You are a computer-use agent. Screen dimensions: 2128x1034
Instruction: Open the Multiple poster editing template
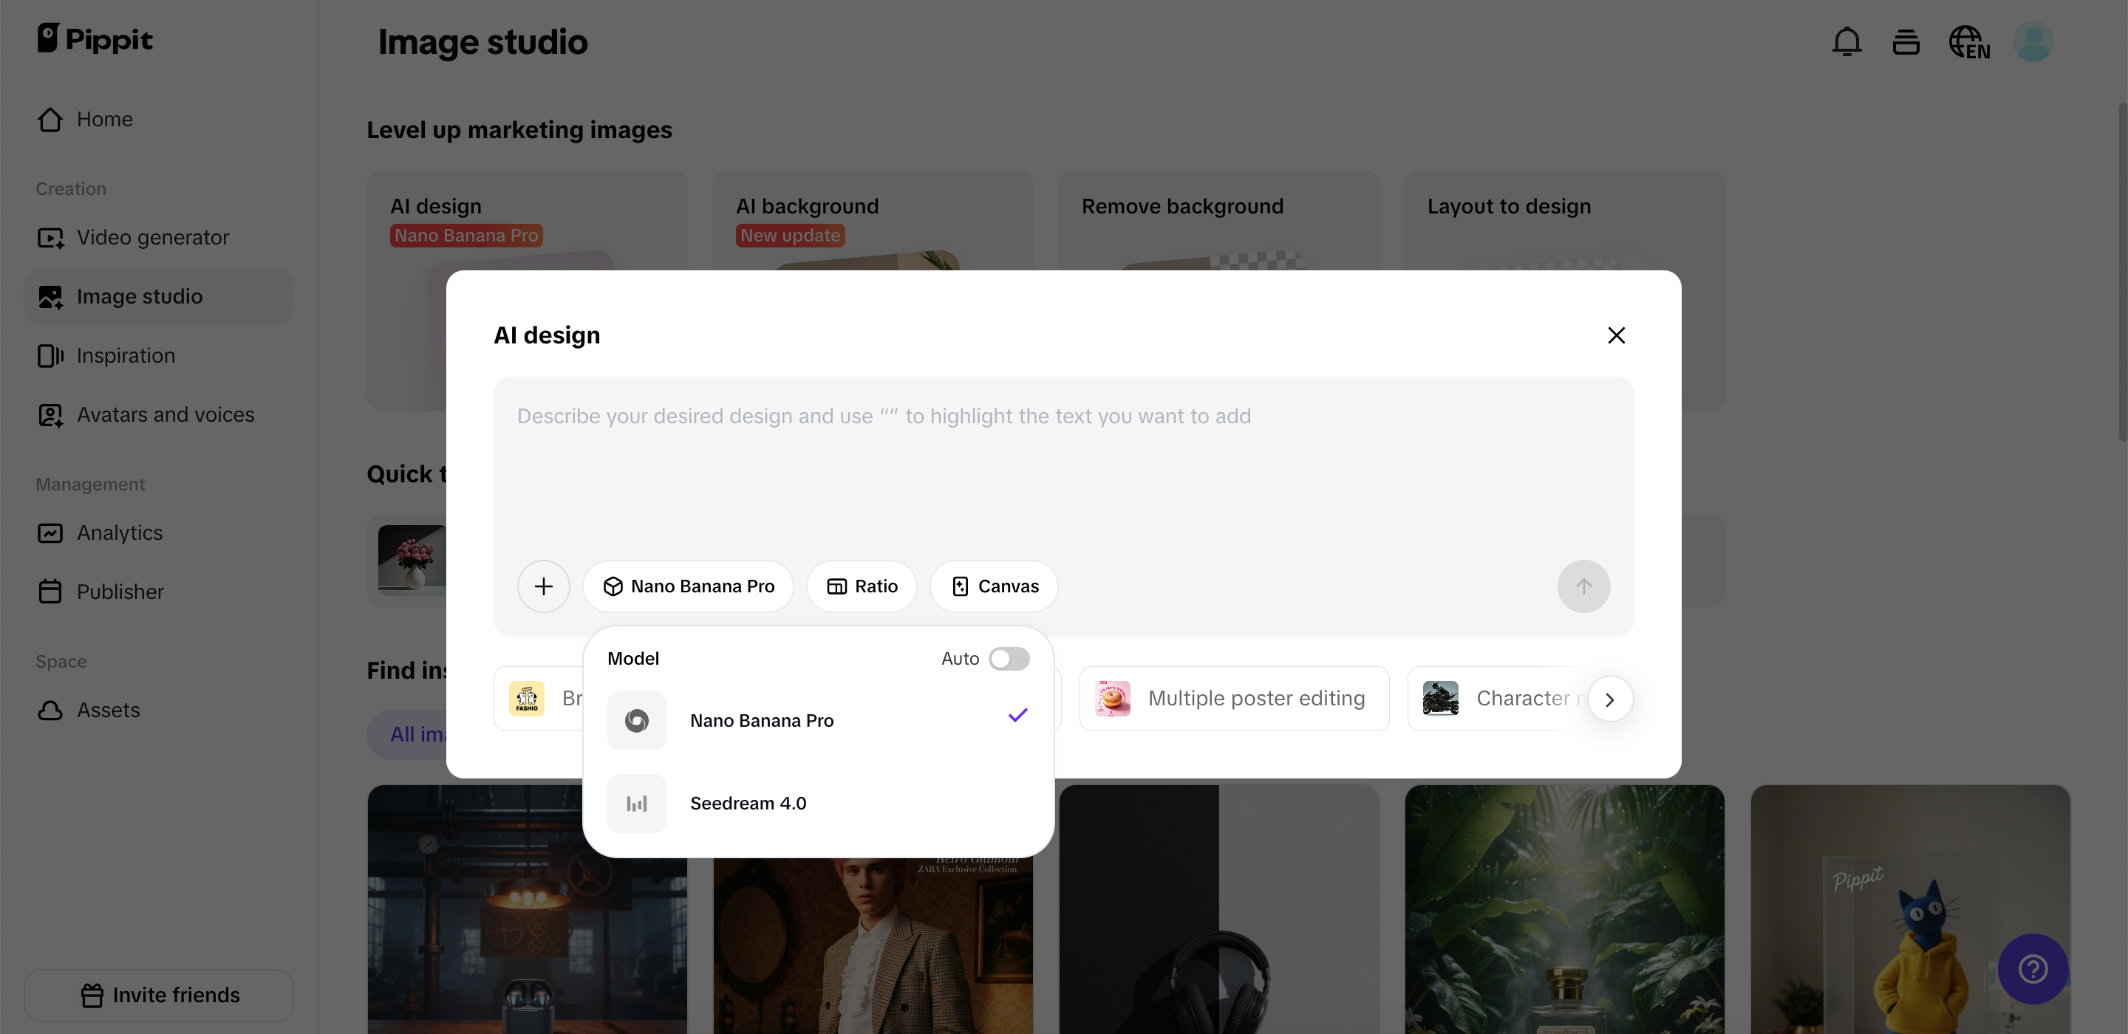pos(1233,699)
